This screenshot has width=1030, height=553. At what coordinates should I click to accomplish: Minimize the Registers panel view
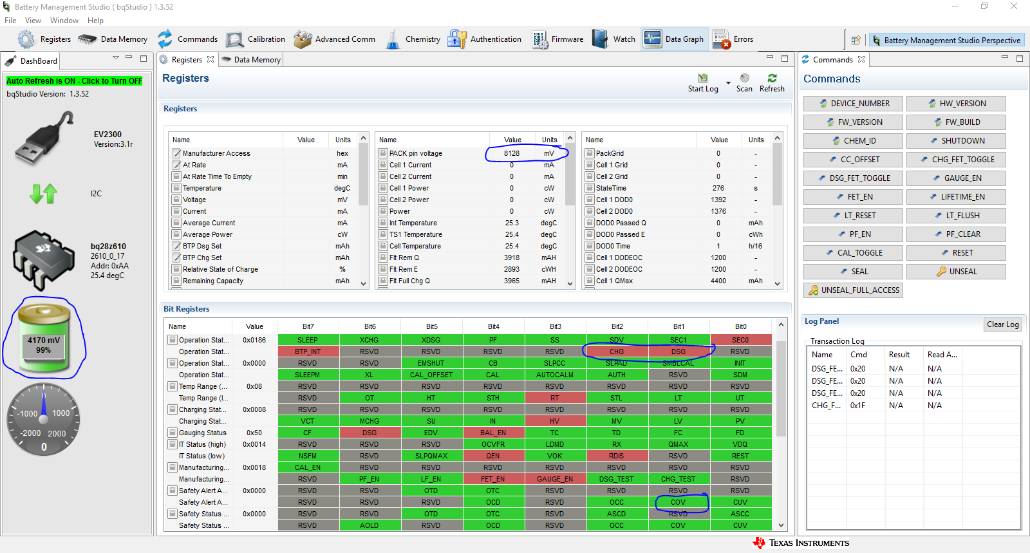(x=770, y=58)
